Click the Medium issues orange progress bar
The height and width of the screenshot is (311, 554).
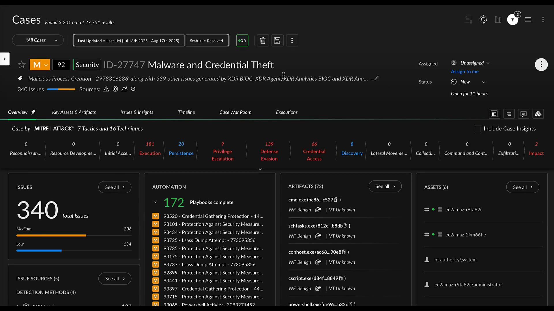pyautogui.click(x=51, y=236)
